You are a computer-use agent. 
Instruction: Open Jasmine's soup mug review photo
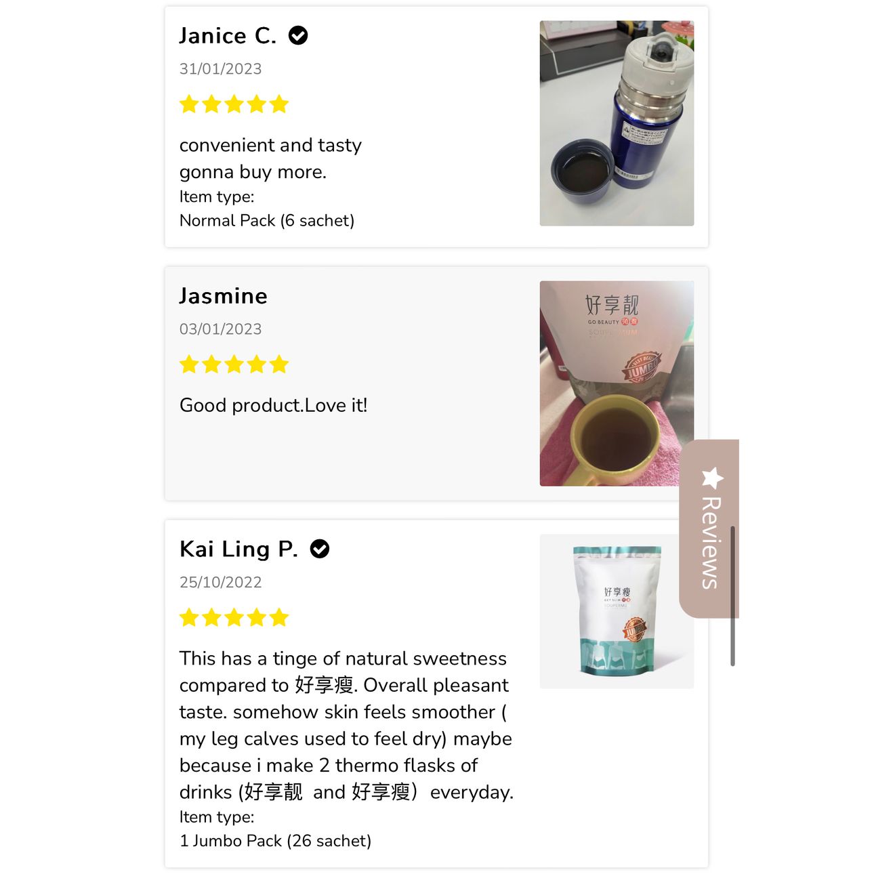[617, 383]
